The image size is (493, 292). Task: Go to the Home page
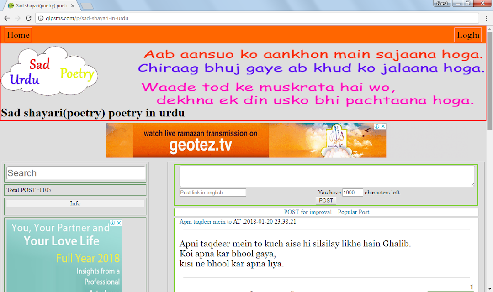(18, 35)
